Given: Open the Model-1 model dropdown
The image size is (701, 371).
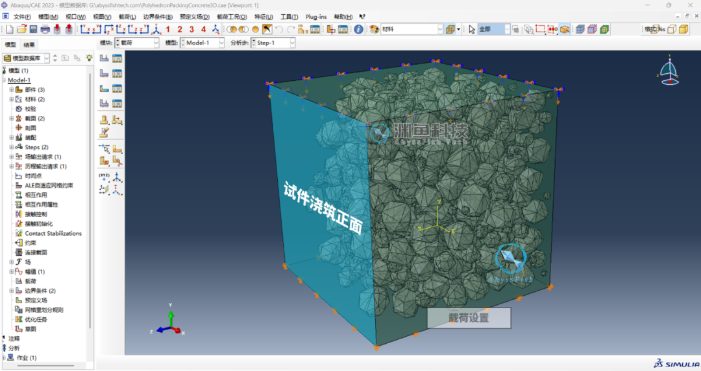Looking at the screenshot, I should (x=221, y=43).
